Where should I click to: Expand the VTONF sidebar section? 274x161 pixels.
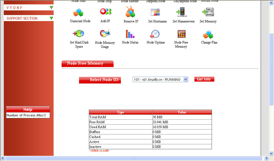(x=51, y=8)
